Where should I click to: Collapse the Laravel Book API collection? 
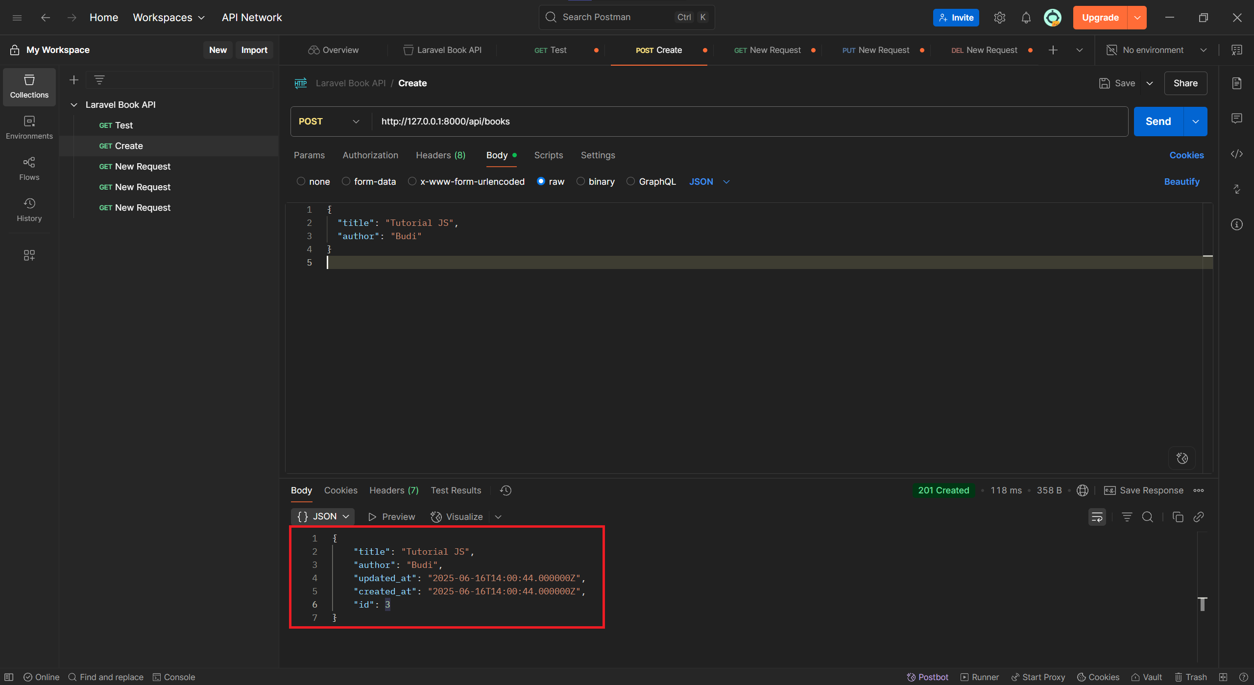74,104
